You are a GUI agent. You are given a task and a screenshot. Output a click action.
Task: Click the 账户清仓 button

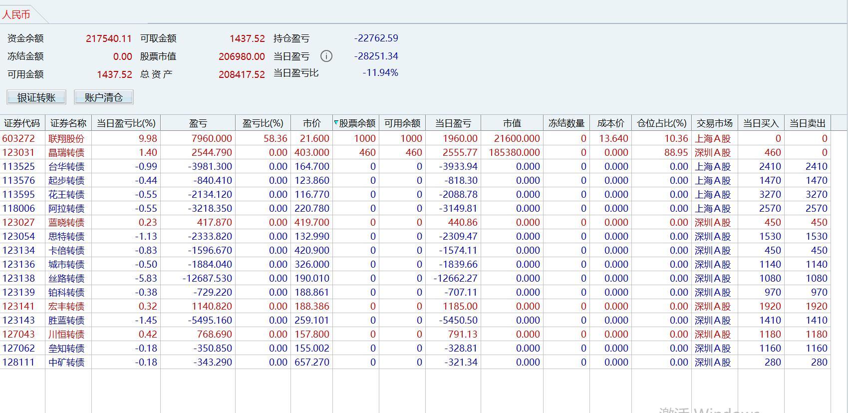pyautogui.click(x=104, y=97)
